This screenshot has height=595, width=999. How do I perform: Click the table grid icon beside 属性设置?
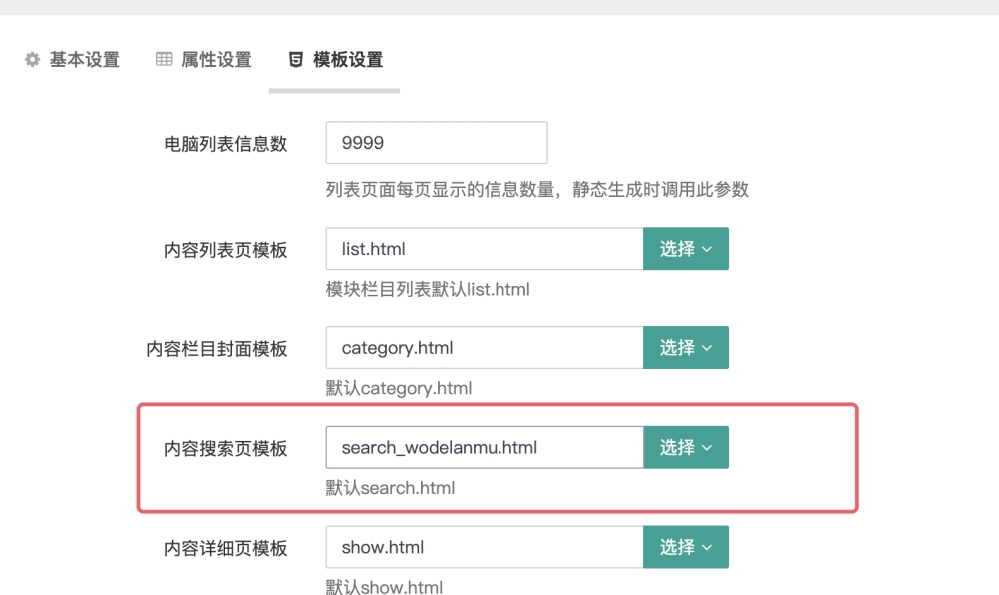164,59
